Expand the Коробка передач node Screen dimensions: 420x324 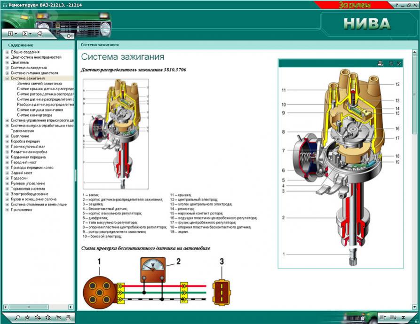click(7, 142)
